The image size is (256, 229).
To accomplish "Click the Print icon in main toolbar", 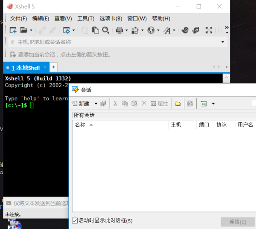I will coord(119,30).
